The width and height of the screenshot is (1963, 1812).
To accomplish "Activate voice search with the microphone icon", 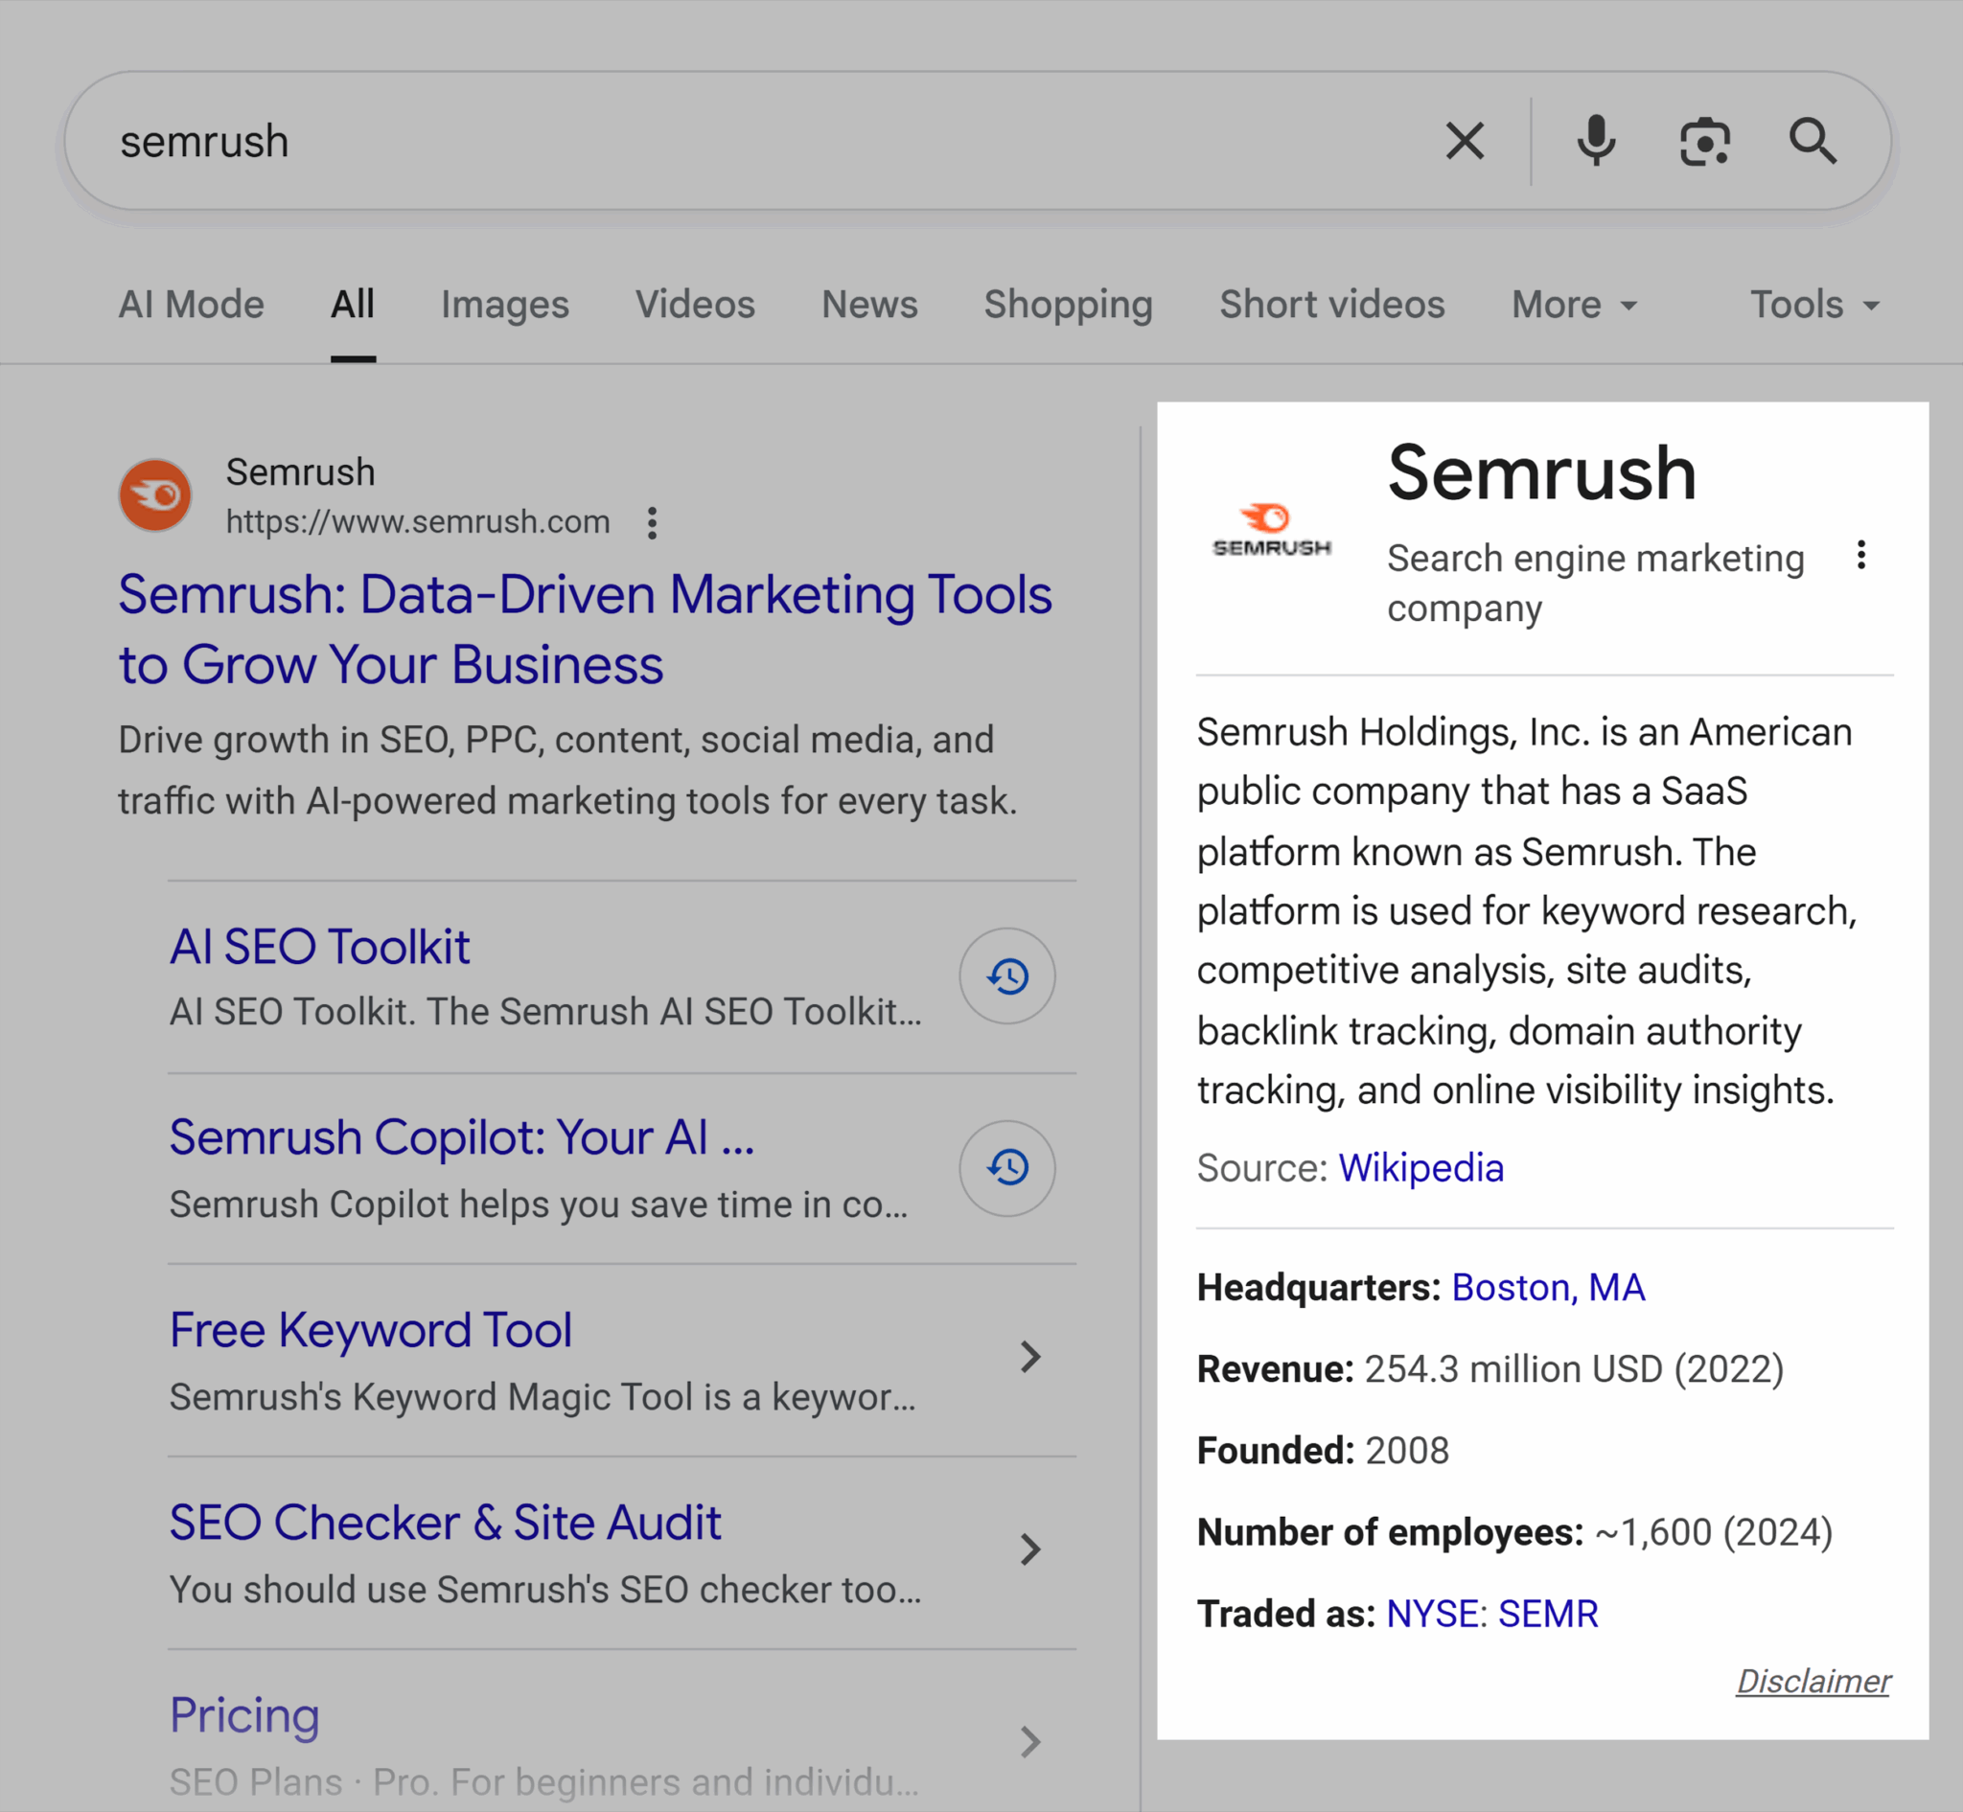I will (1596, 141).
